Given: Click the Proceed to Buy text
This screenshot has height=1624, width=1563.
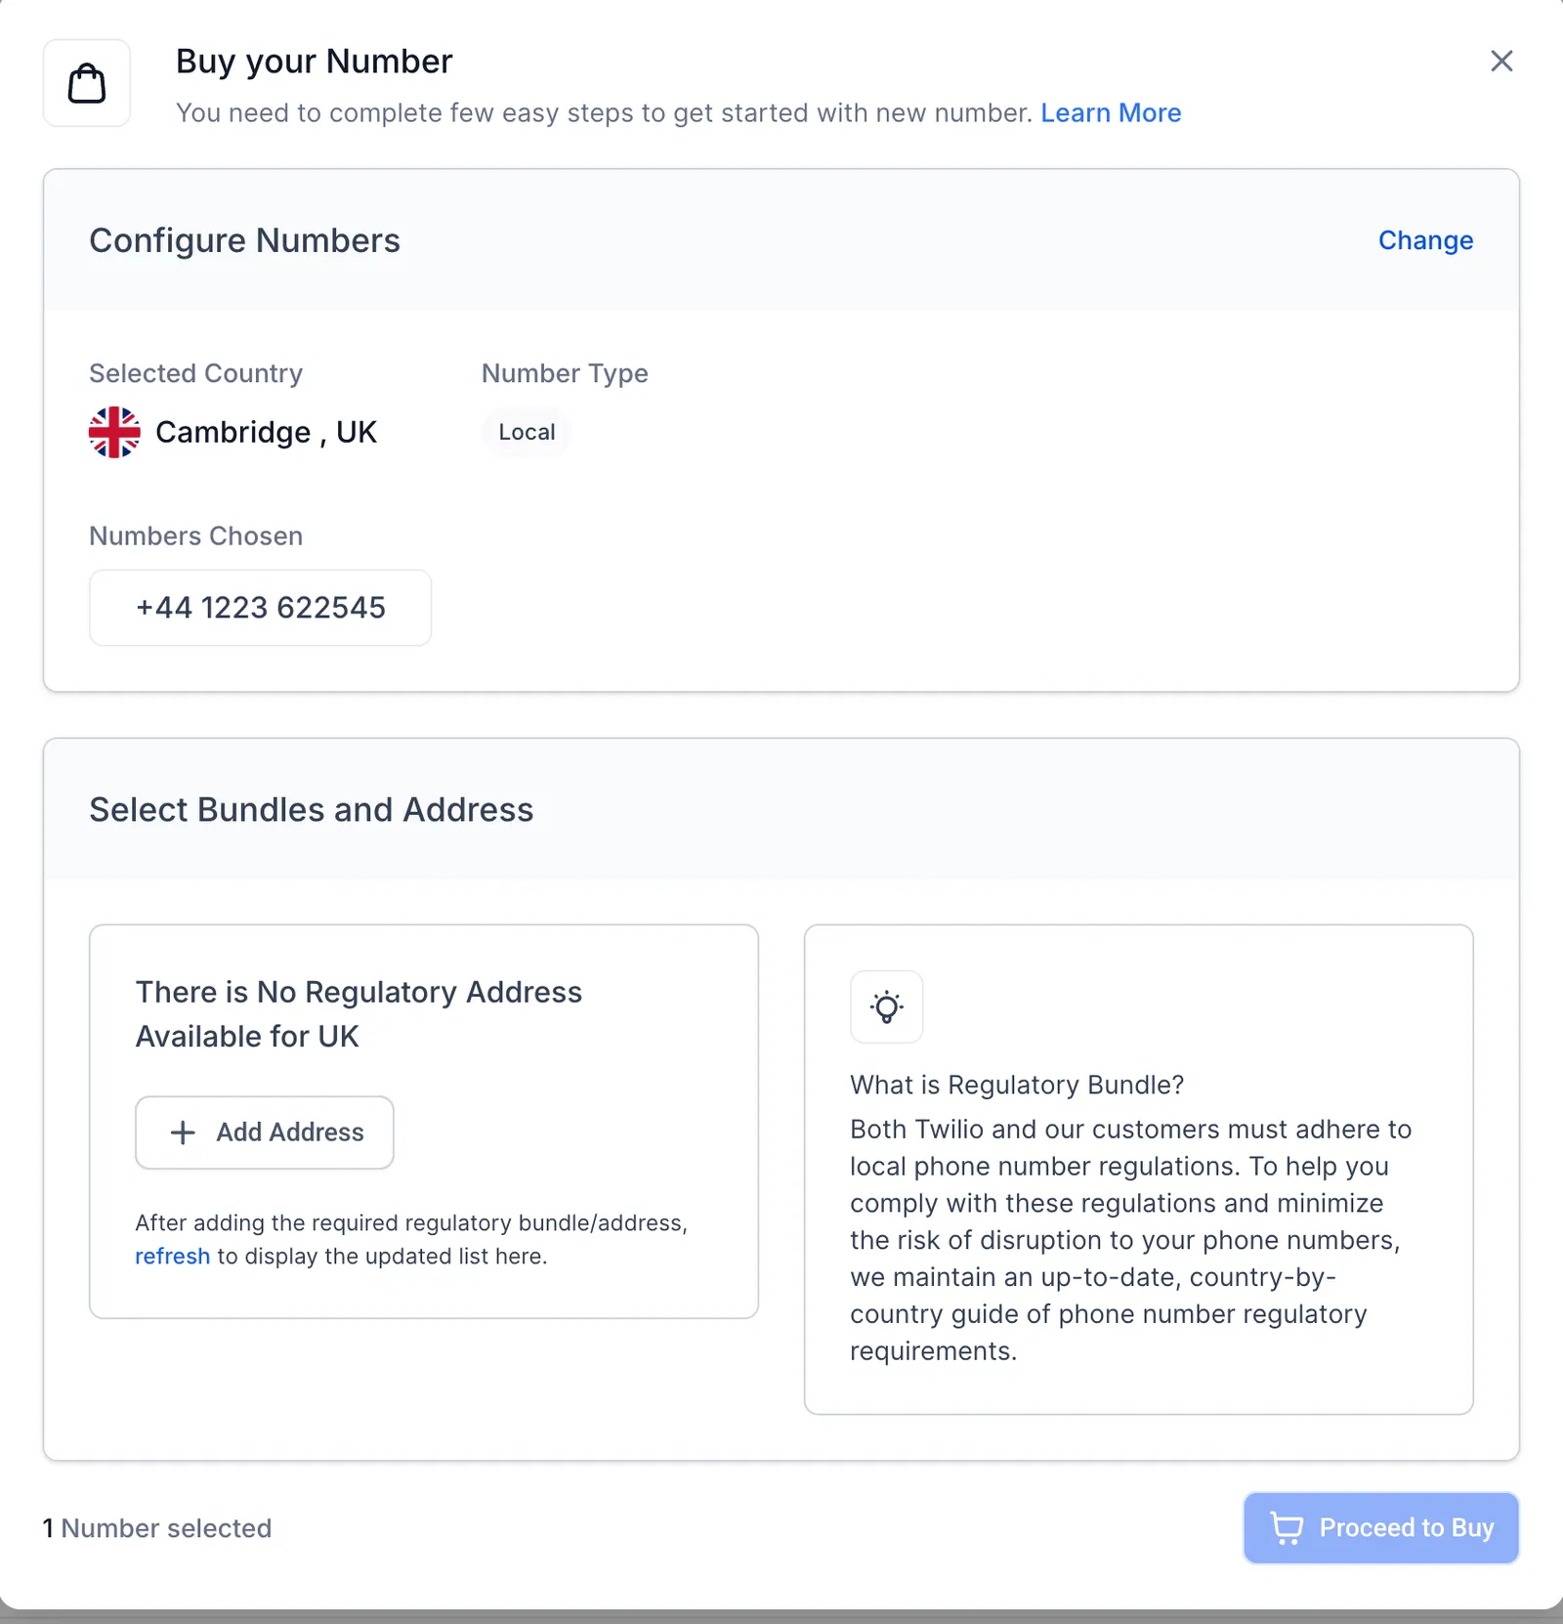Looking at the screenshot, I should [x=1407, y=1528].
